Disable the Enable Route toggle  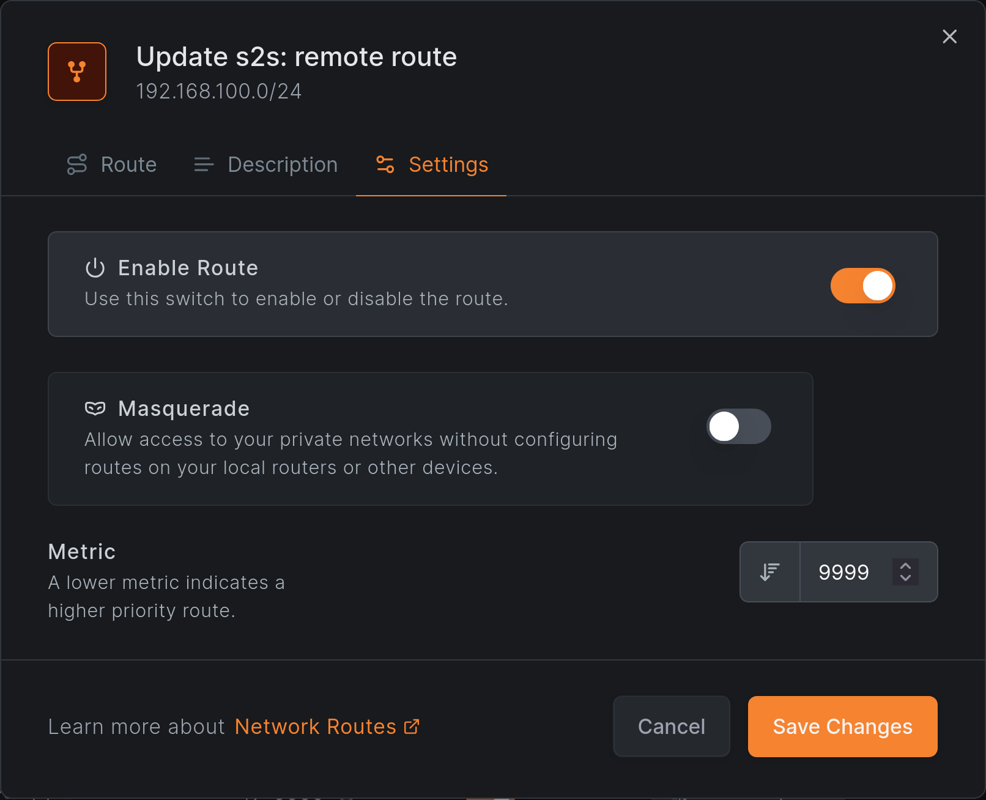tap(862, 285)
